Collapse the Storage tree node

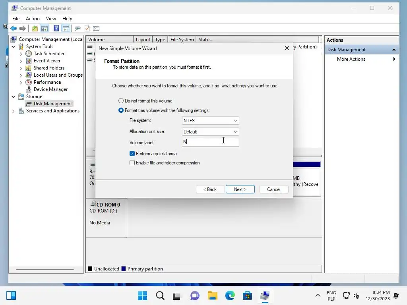click(x=14, y=97)
